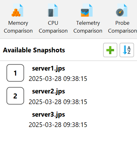This screenshot has width=137, height=148.
Task: Click the server1.jps timestamp line
Action: point(58,79)
